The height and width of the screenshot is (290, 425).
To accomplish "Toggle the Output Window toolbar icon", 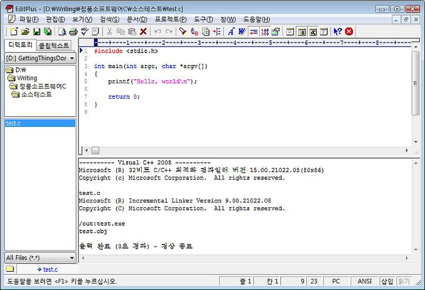I will pos(313,32).
